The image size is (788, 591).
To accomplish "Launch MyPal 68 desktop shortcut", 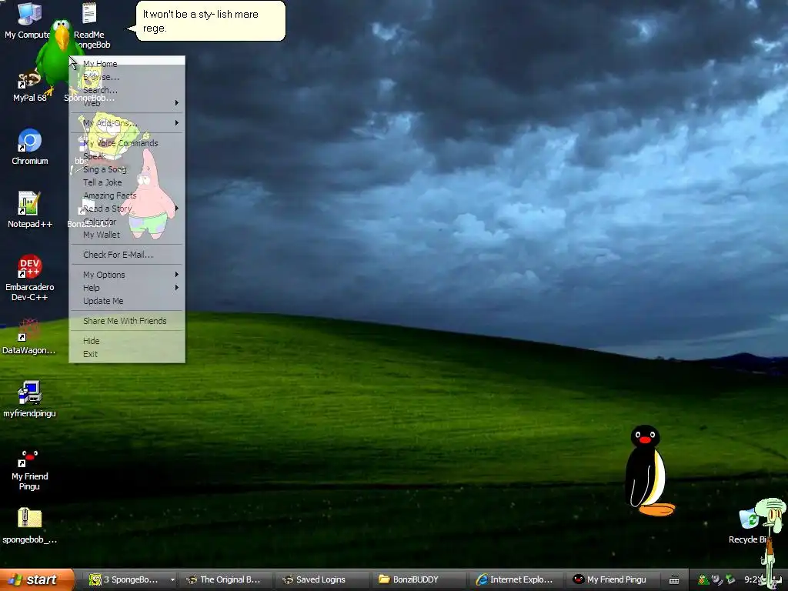I will pos(29,85).
